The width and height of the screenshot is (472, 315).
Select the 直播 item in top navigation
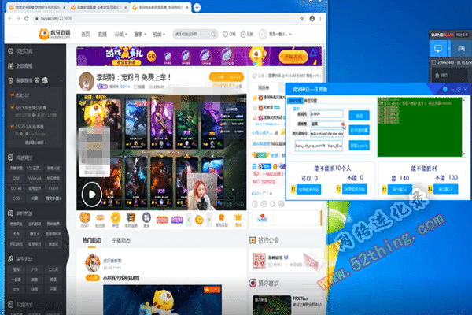tap(101, 35)
